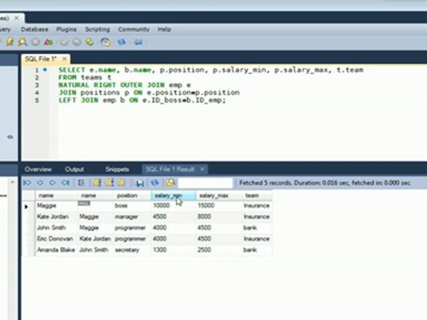Sort by the position column header

(x=133, y=196)
